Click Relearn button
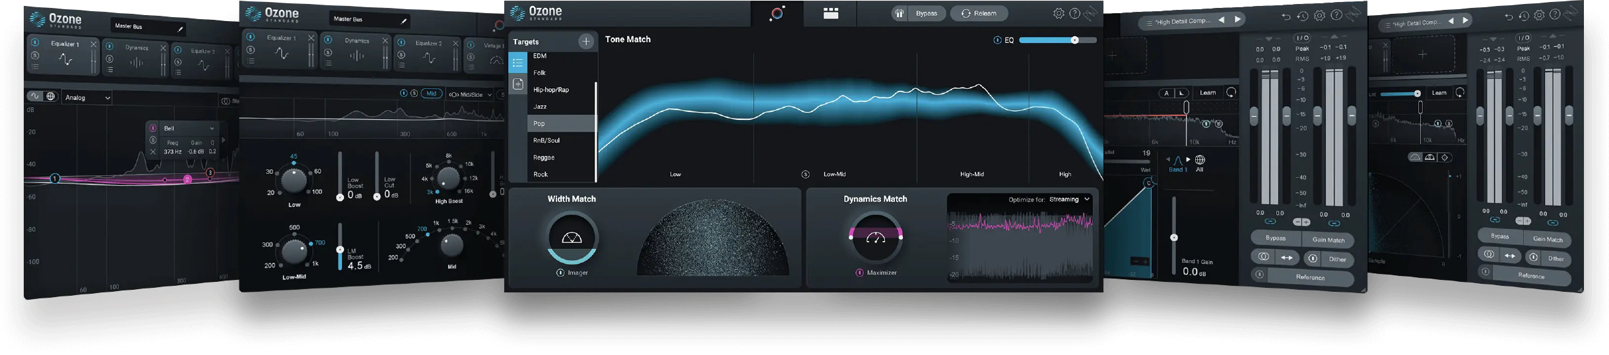This screenshot has height=355, width=1609. tap(979, 13)
